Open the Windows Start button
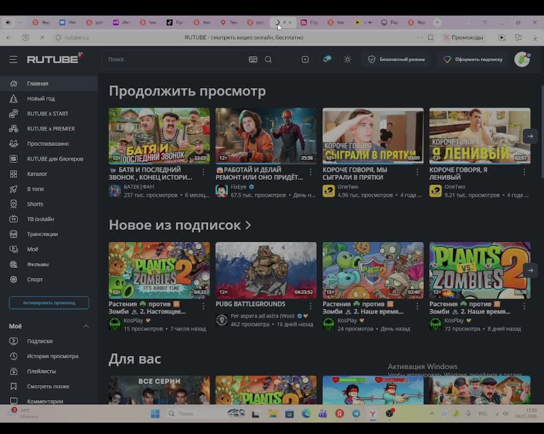The width and height of the screenshot is (544, 434). [155, 413]
